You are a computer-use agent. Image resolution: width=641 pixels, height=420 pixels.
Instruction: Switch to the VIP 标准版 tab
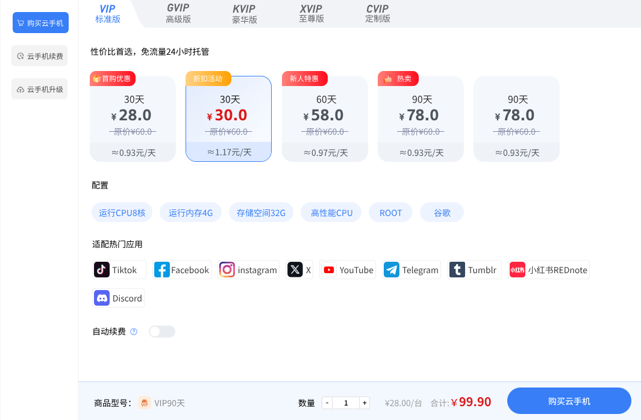pyautogui.click(x=108, y=14)
